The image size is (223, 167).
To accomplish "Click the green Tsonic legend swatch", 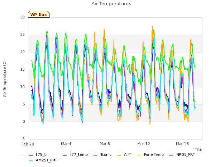I will pyautogui.click(x=95, y=155).
